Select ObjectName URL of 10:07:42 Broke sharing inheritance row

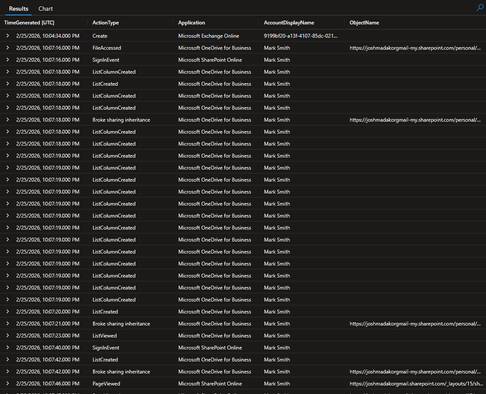(415, 371)
